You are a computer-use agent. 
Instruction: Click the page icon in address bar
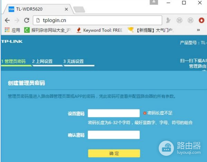(x=38, y=20)
